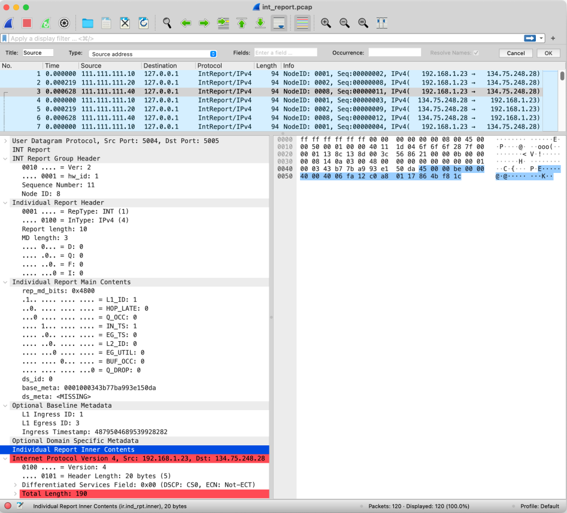Go to specified packet icon
567x513 pixels.
(x=223, y=23)
